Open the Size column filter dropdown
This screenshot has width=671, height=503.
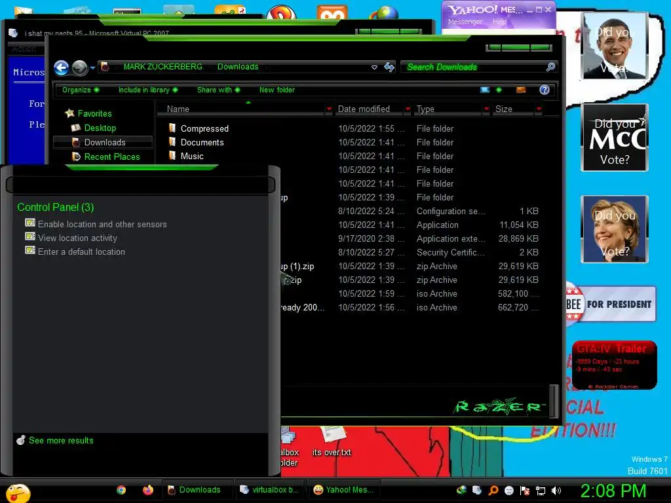pos(539,109)
